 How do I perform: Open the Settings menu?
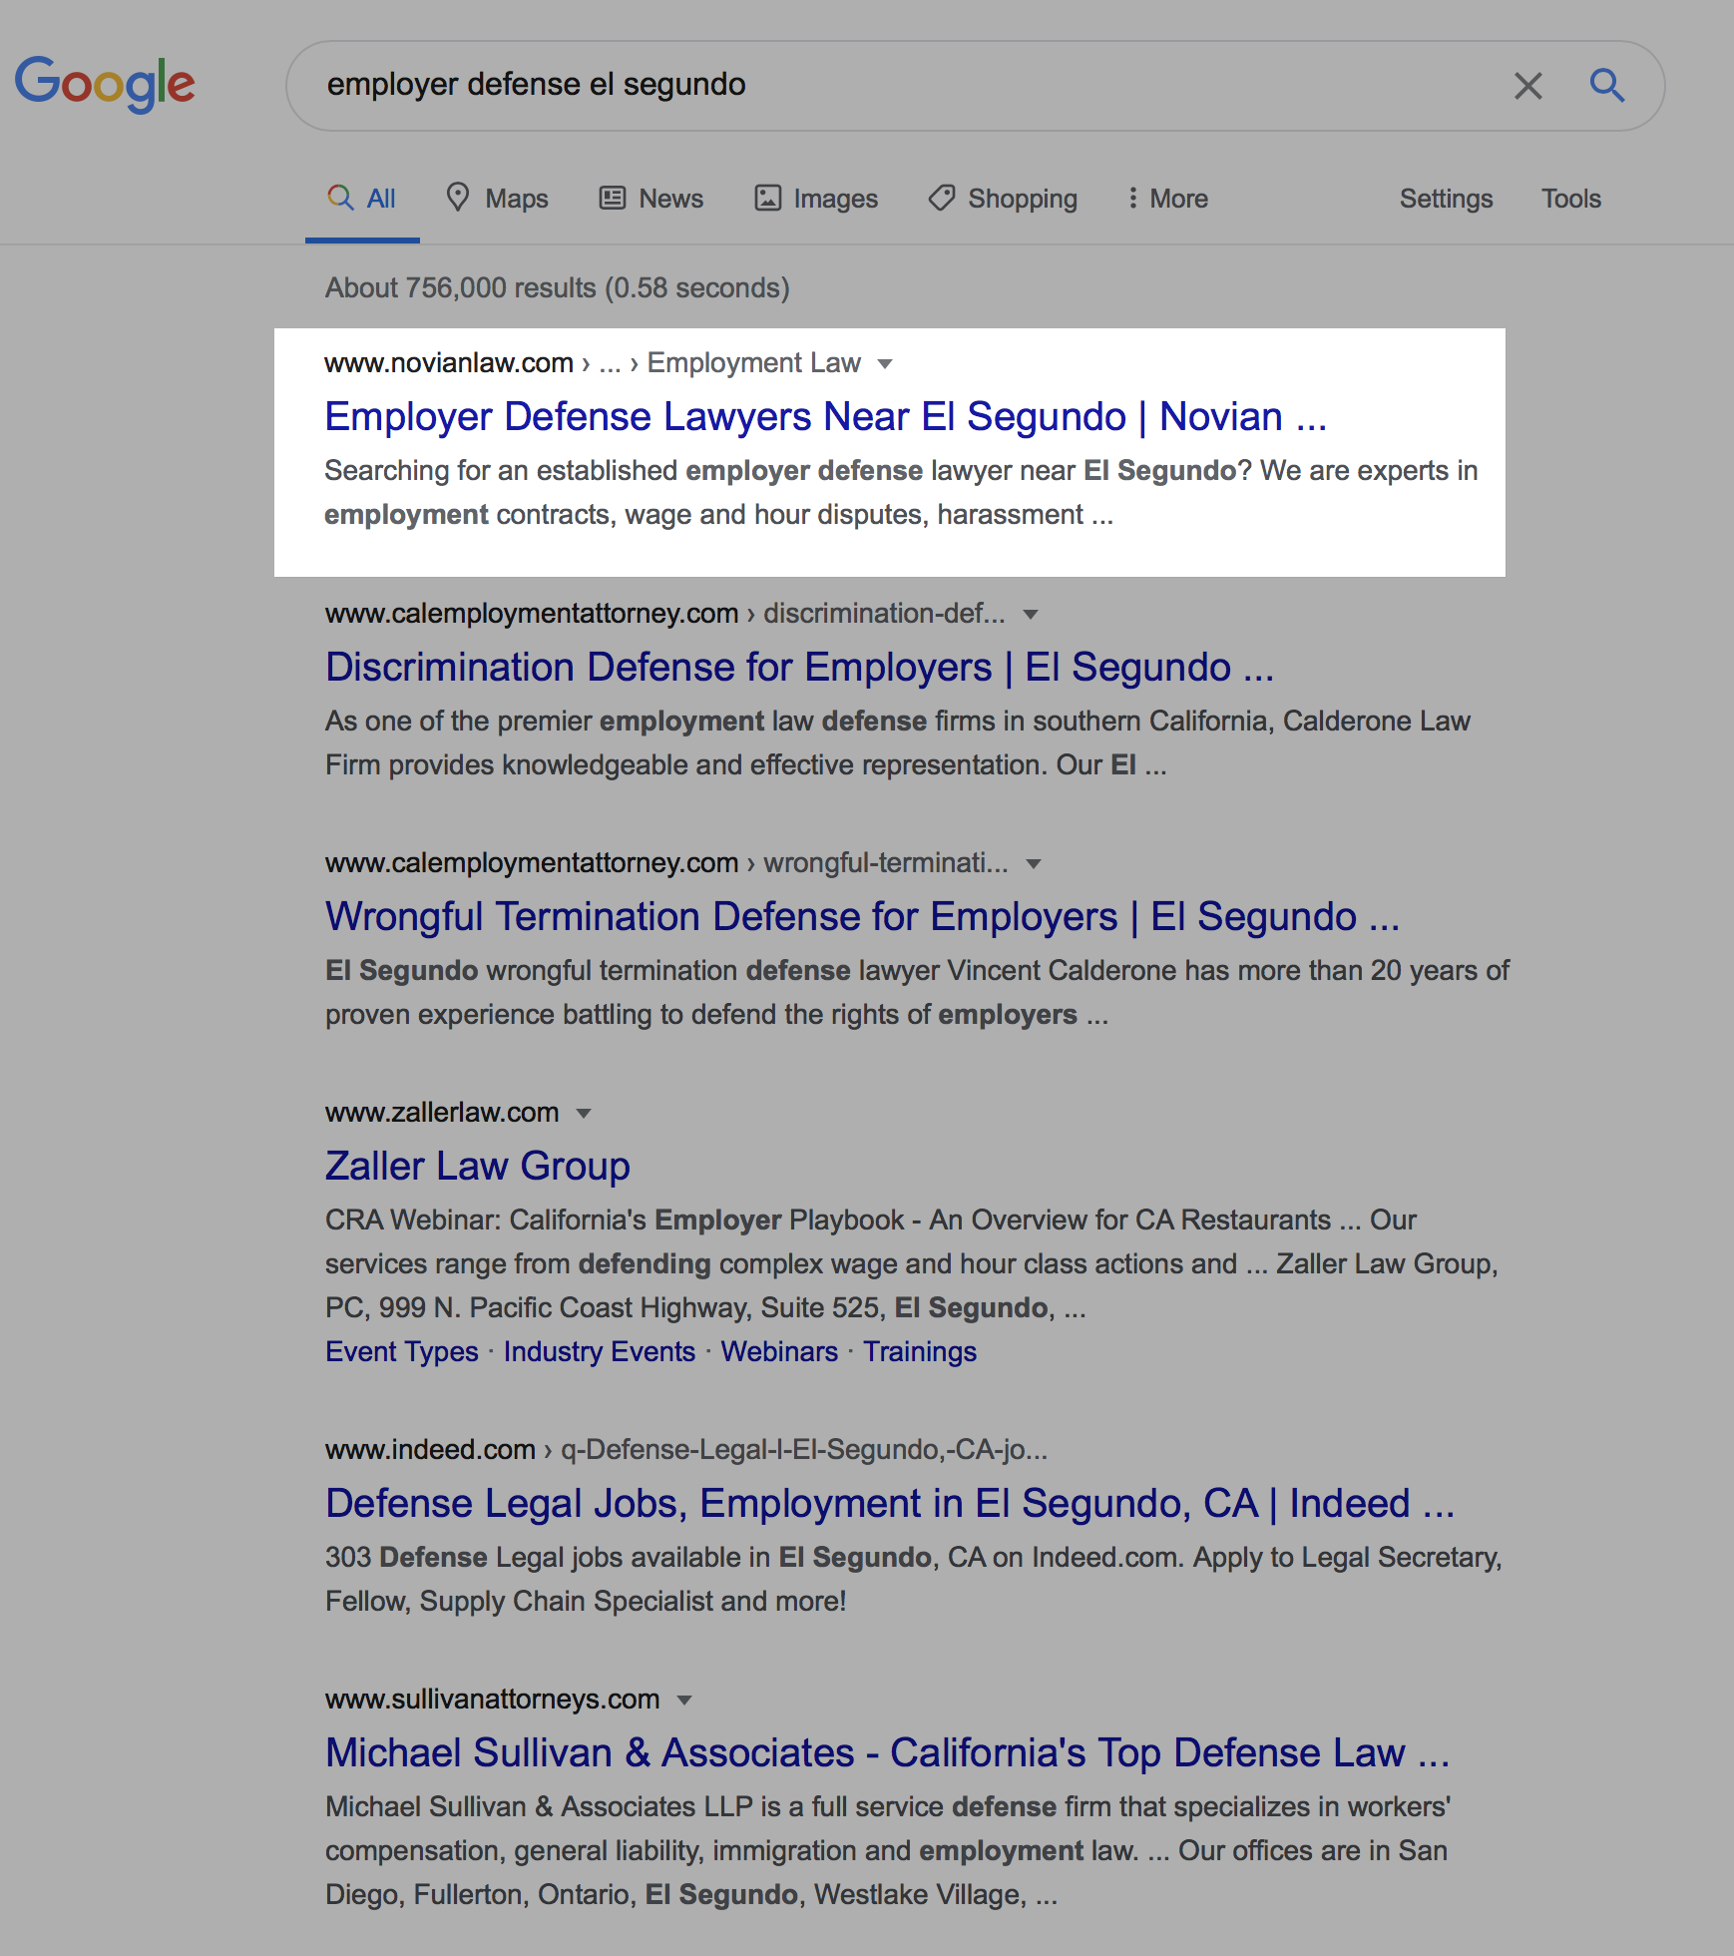[x=1446, y=199]
